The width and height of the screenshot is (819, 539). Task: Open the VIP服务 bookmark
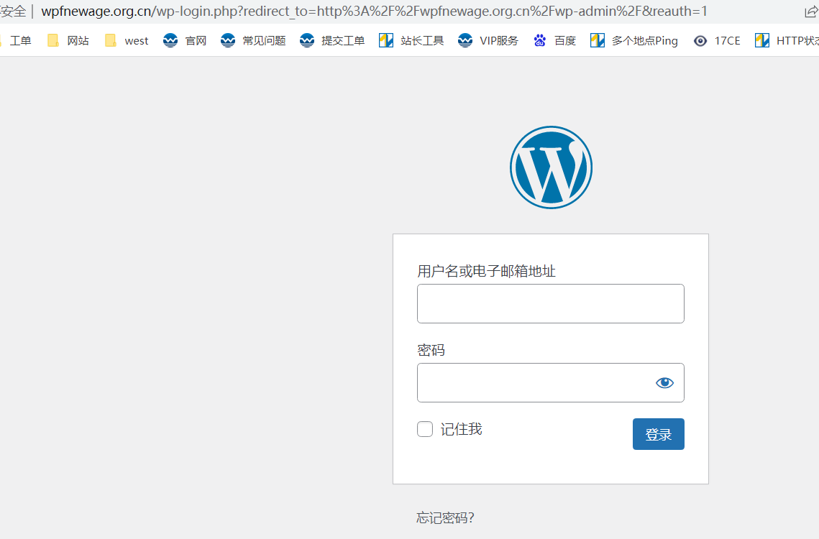pos(488,40)
